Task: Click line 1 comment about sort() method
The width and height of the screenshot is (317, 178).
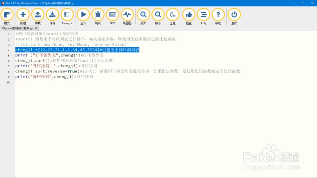Action: click(x=47, y=34)
